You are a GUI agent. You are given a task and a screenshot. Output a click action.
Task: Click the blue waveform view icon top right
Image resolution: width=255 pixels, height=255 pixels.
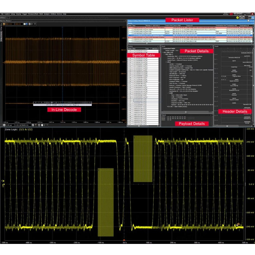pyautogui.click(x=252, y=17)
